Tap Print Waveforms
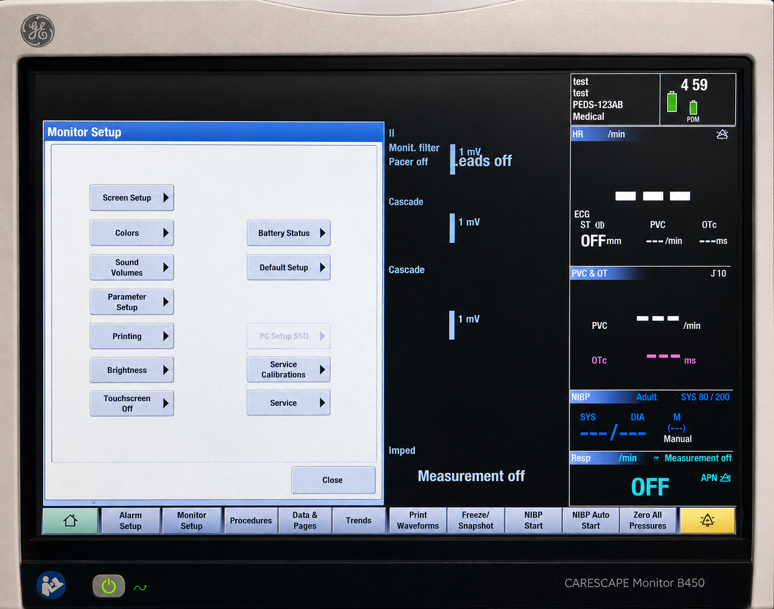Image resolution: width=774 pixels, height=609 pixels. [418, 520]
